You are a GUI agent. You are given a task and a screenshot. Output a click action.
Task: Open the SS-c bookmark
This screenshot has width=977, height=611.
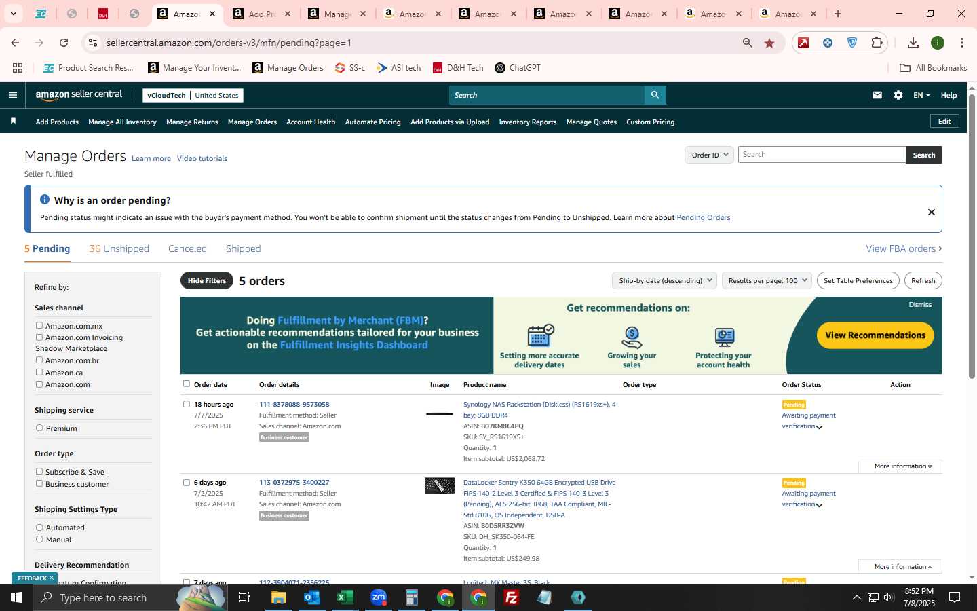point(350,68)
